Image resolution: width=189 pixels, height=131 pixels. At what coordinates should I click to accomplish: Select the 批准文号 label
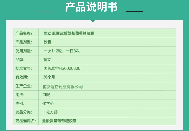tap(24, 68)
